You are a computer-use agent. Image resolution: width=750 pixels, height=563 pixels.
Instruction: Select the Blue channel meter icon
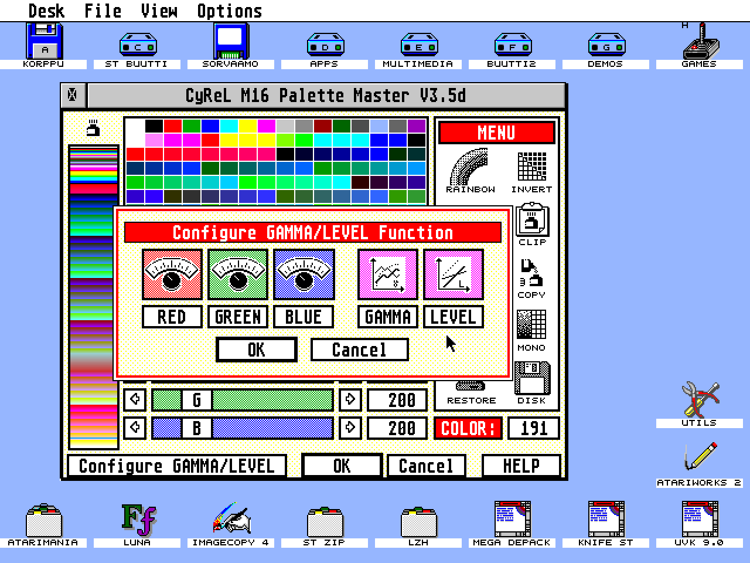click(304, 274)
